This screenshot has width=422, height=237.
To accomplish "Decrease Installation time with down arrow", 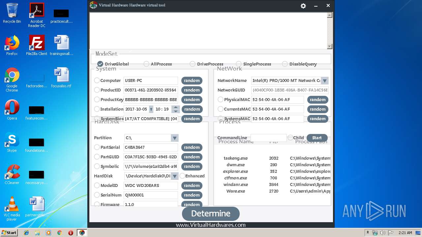I will coord(176,111).
